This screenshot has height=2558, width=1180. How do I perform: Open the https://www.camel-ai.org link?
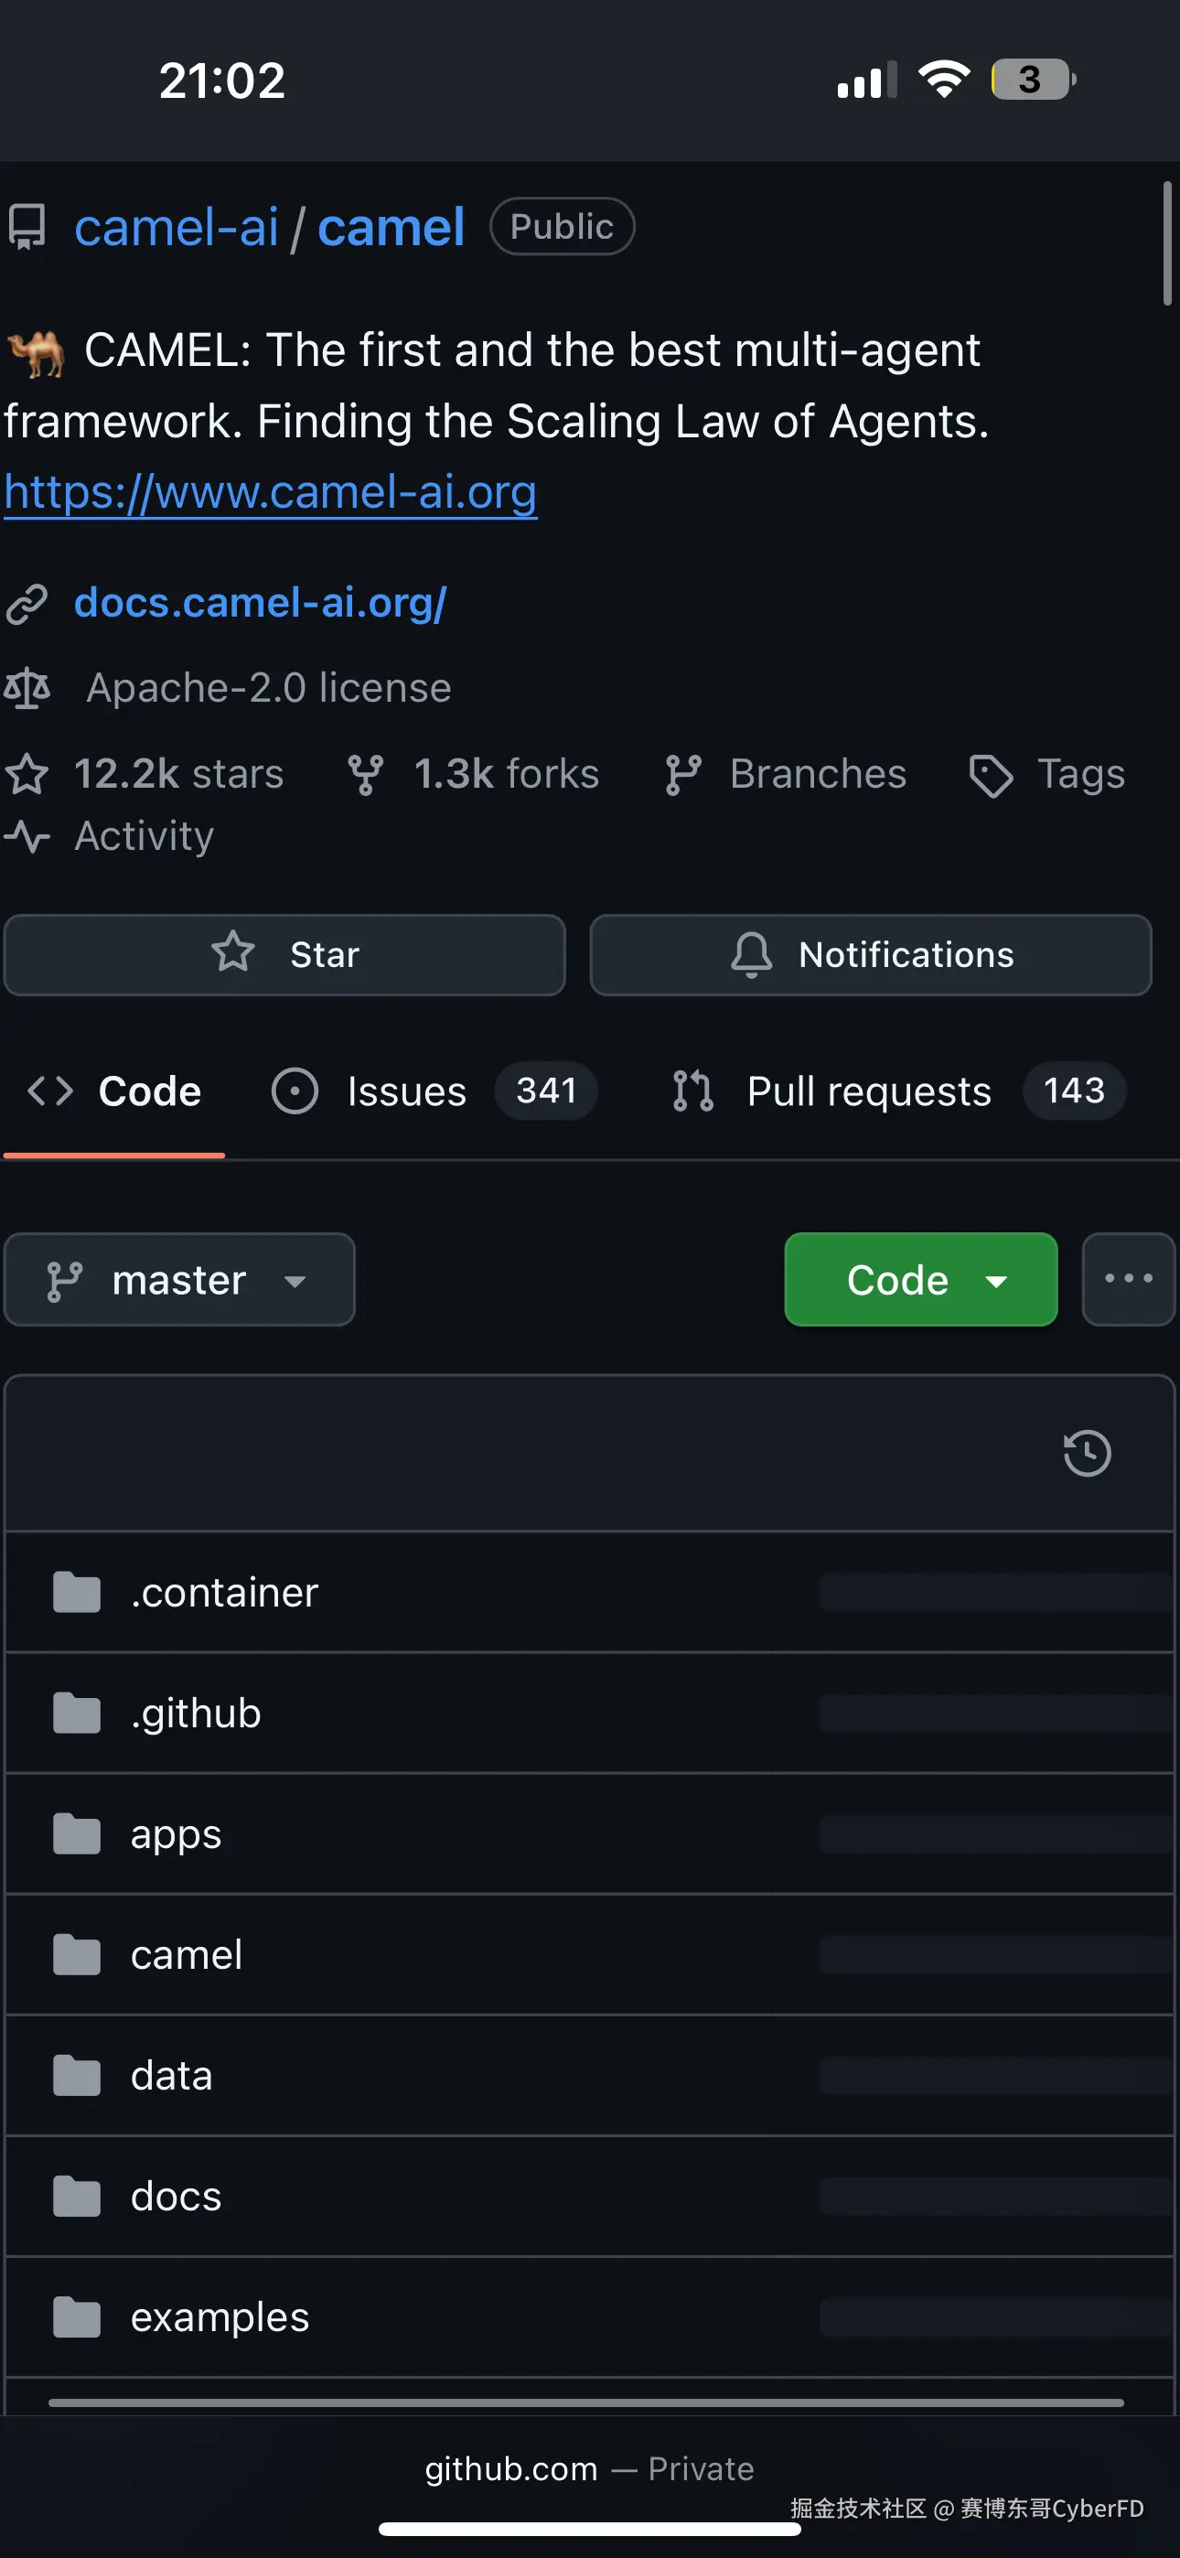270,492
